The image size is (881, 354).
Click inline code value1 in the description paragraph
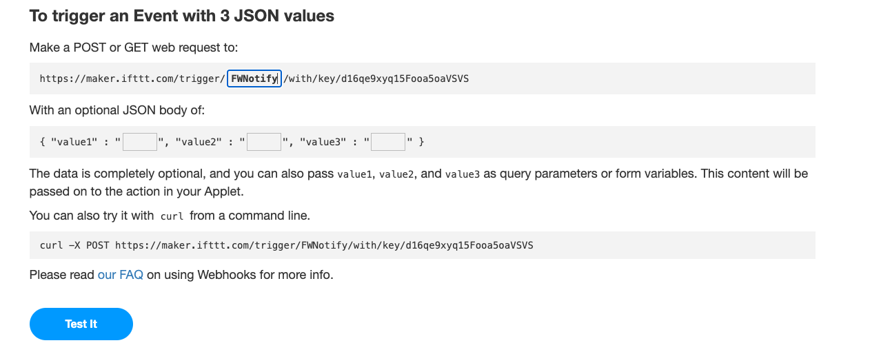tap(354, 174)
